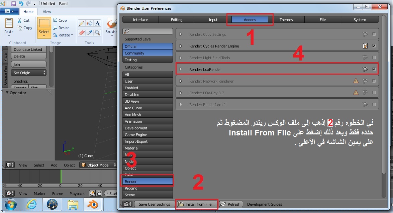Toggle the Testing supported level filter

[x=148, y=60]
